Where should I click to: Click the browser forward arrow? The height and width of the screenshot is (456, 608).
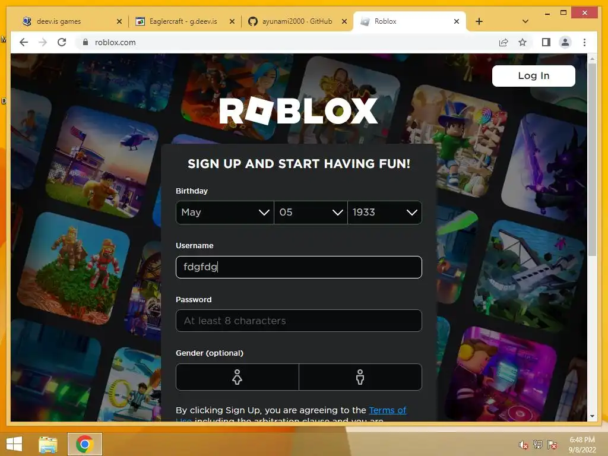coord(43,42)
